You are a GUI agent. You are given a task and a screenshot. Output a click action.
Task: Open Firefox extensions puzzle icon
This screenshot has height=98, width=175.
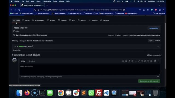pyautogui.click(x=160, y=10)
